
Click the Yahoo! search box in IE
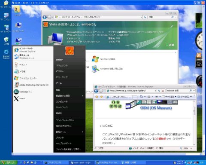(178, 91)
